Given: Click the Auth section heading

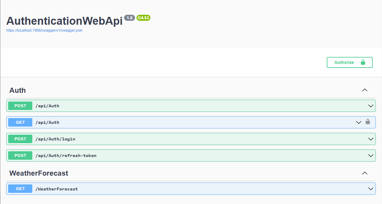Looking at the screenshot, I should 18,90.
